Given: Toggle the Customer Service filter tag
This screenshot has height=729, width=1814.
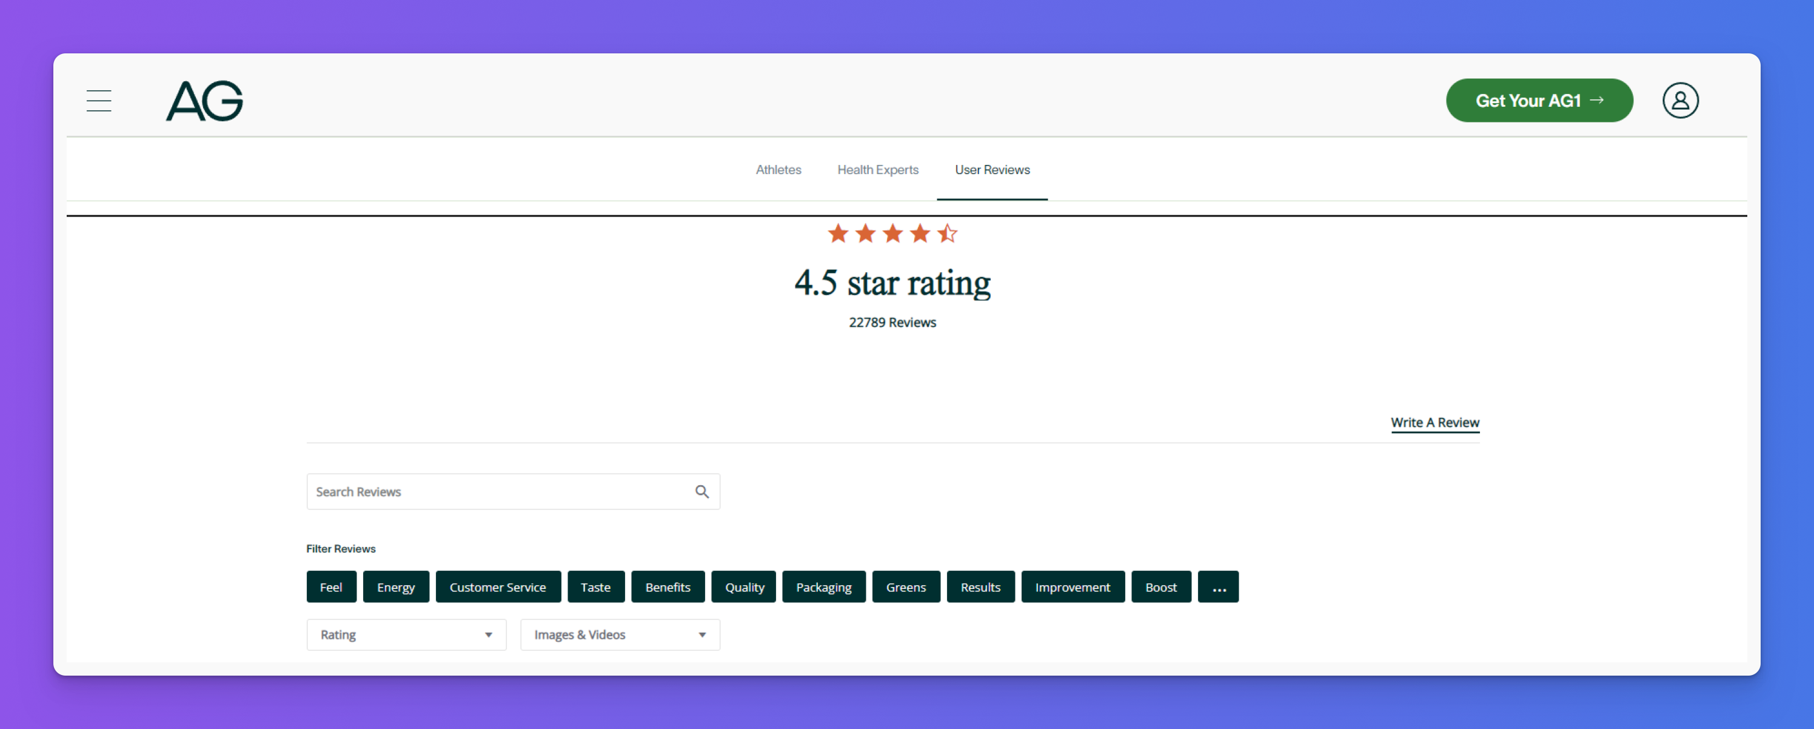Looking at the screenshot, I should tap(498, 586).
